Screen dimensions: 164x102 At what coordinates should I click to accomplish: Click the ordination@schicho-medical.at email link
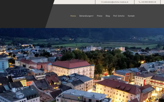point(116,2)
